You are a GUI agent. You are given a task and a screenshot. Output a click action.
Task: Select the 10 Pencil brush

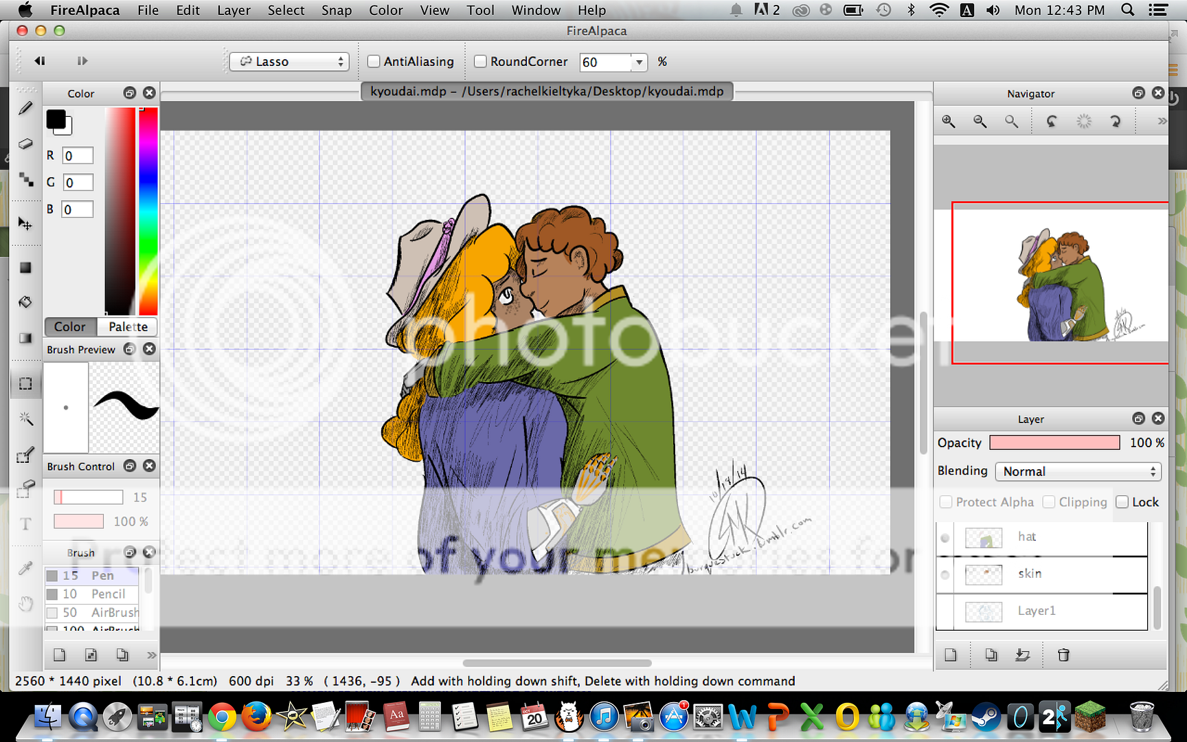point(92,594)
